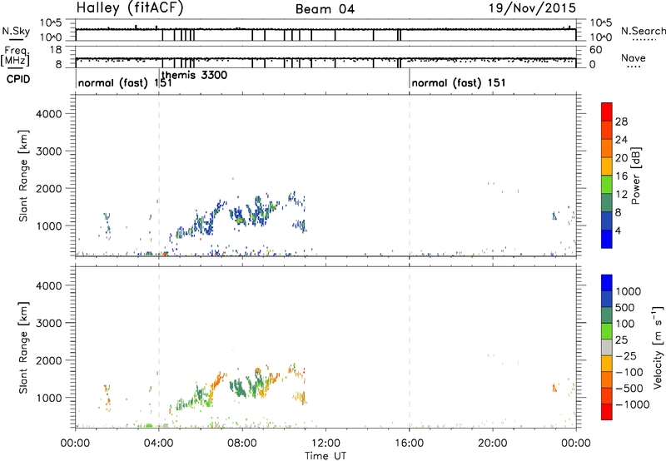Click the solid line legend sample under N.Sky
The image size is (666, 461).
pyautogui.click(x=16, y=40)
